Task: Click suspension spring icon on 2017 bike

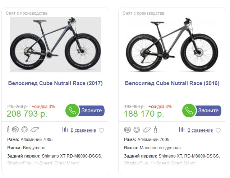Action: [9, 130]
